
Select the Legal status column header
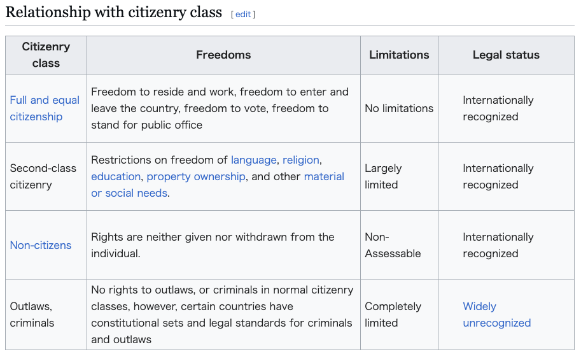(x=506, y=55)
